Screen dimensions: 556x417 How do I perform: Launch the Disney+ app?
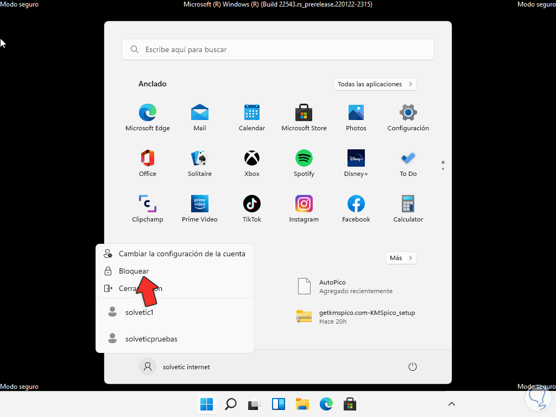356,163
